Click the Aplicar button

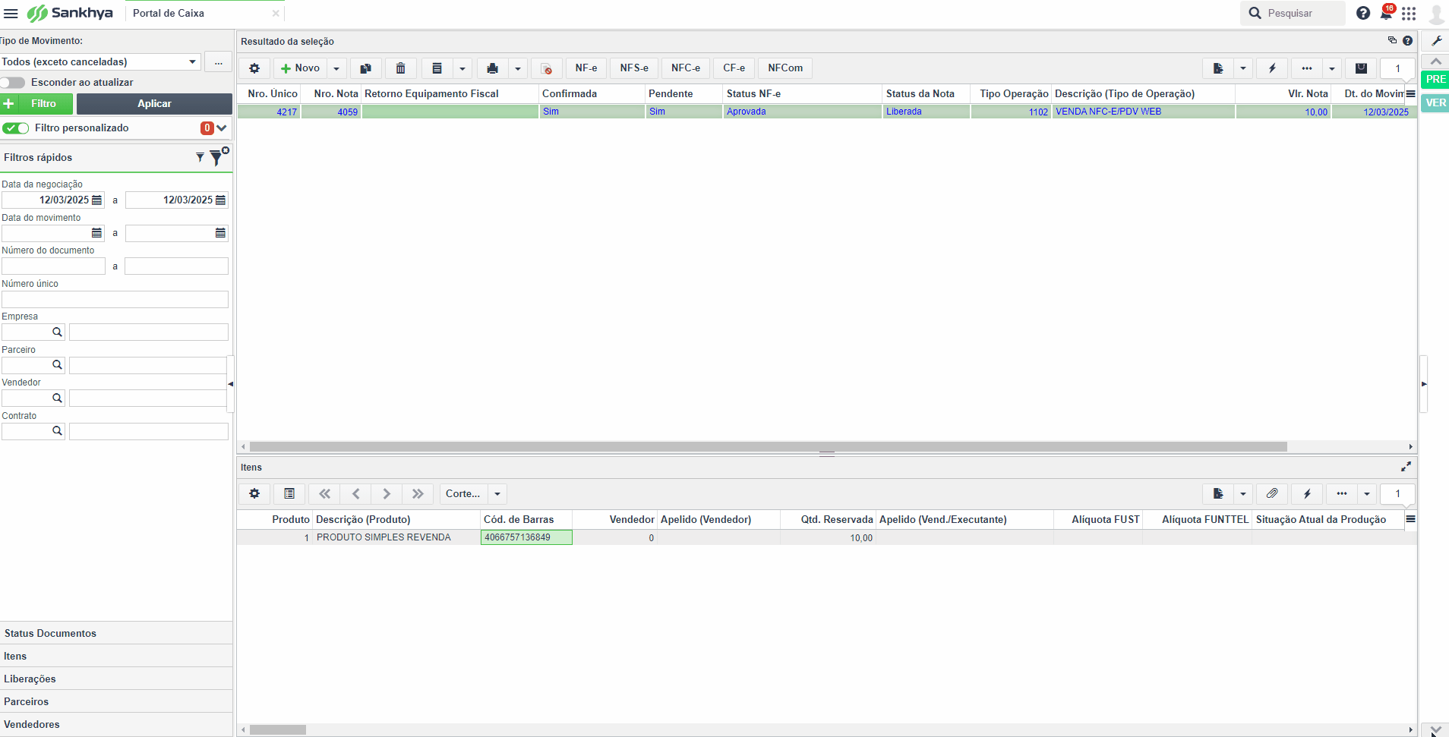[154, 103]
